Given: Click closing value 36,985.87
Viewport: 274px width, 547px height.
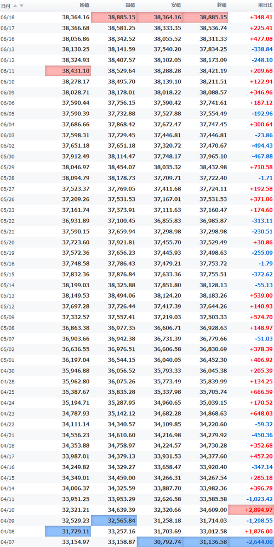Looking at the screenshot, I should [x=213, y=220].
